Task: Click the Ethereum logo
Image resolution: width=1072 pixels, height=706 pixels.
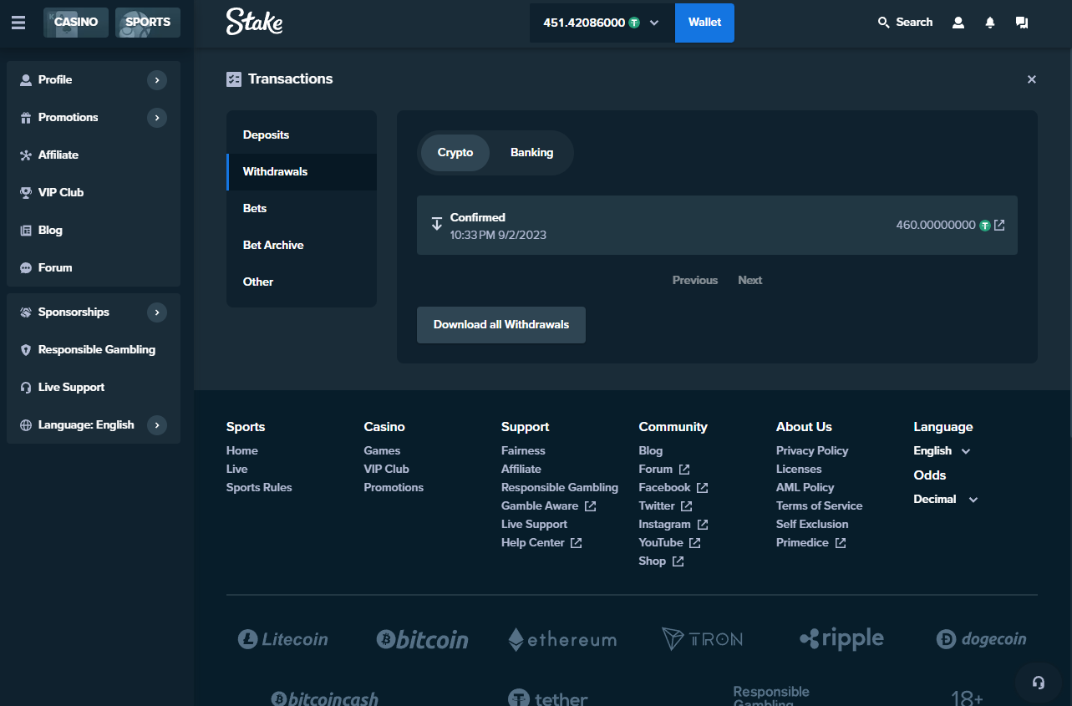Action: coord(562,639)
